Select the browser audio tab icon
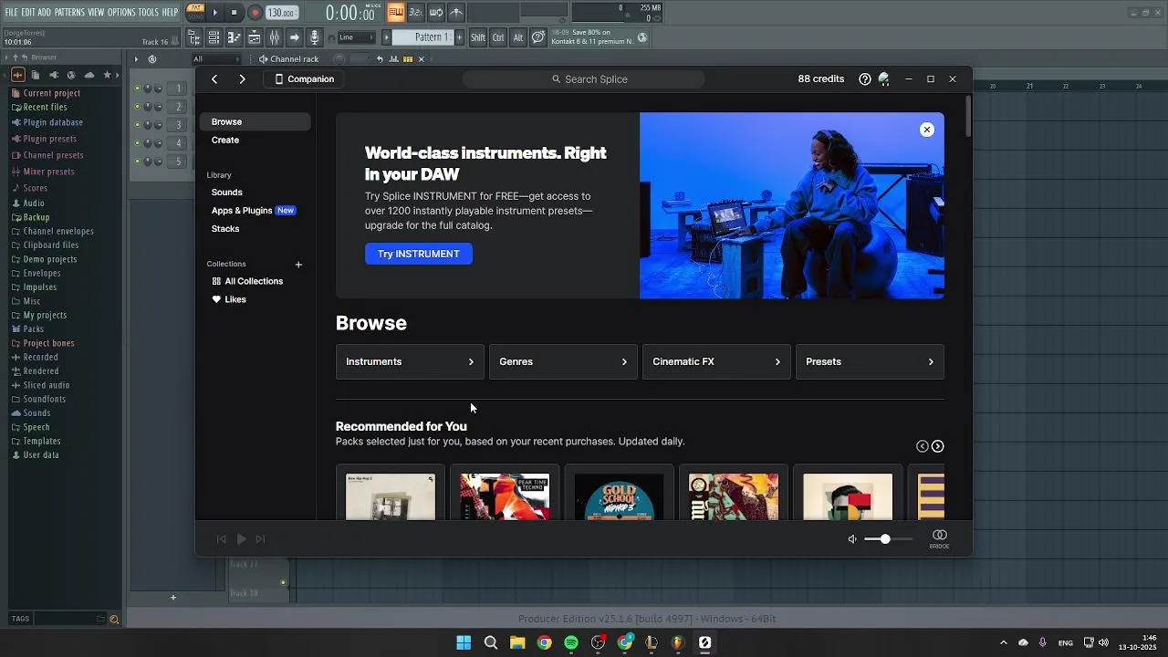The width and height of the screenshot is (1168, 657). 17,75
